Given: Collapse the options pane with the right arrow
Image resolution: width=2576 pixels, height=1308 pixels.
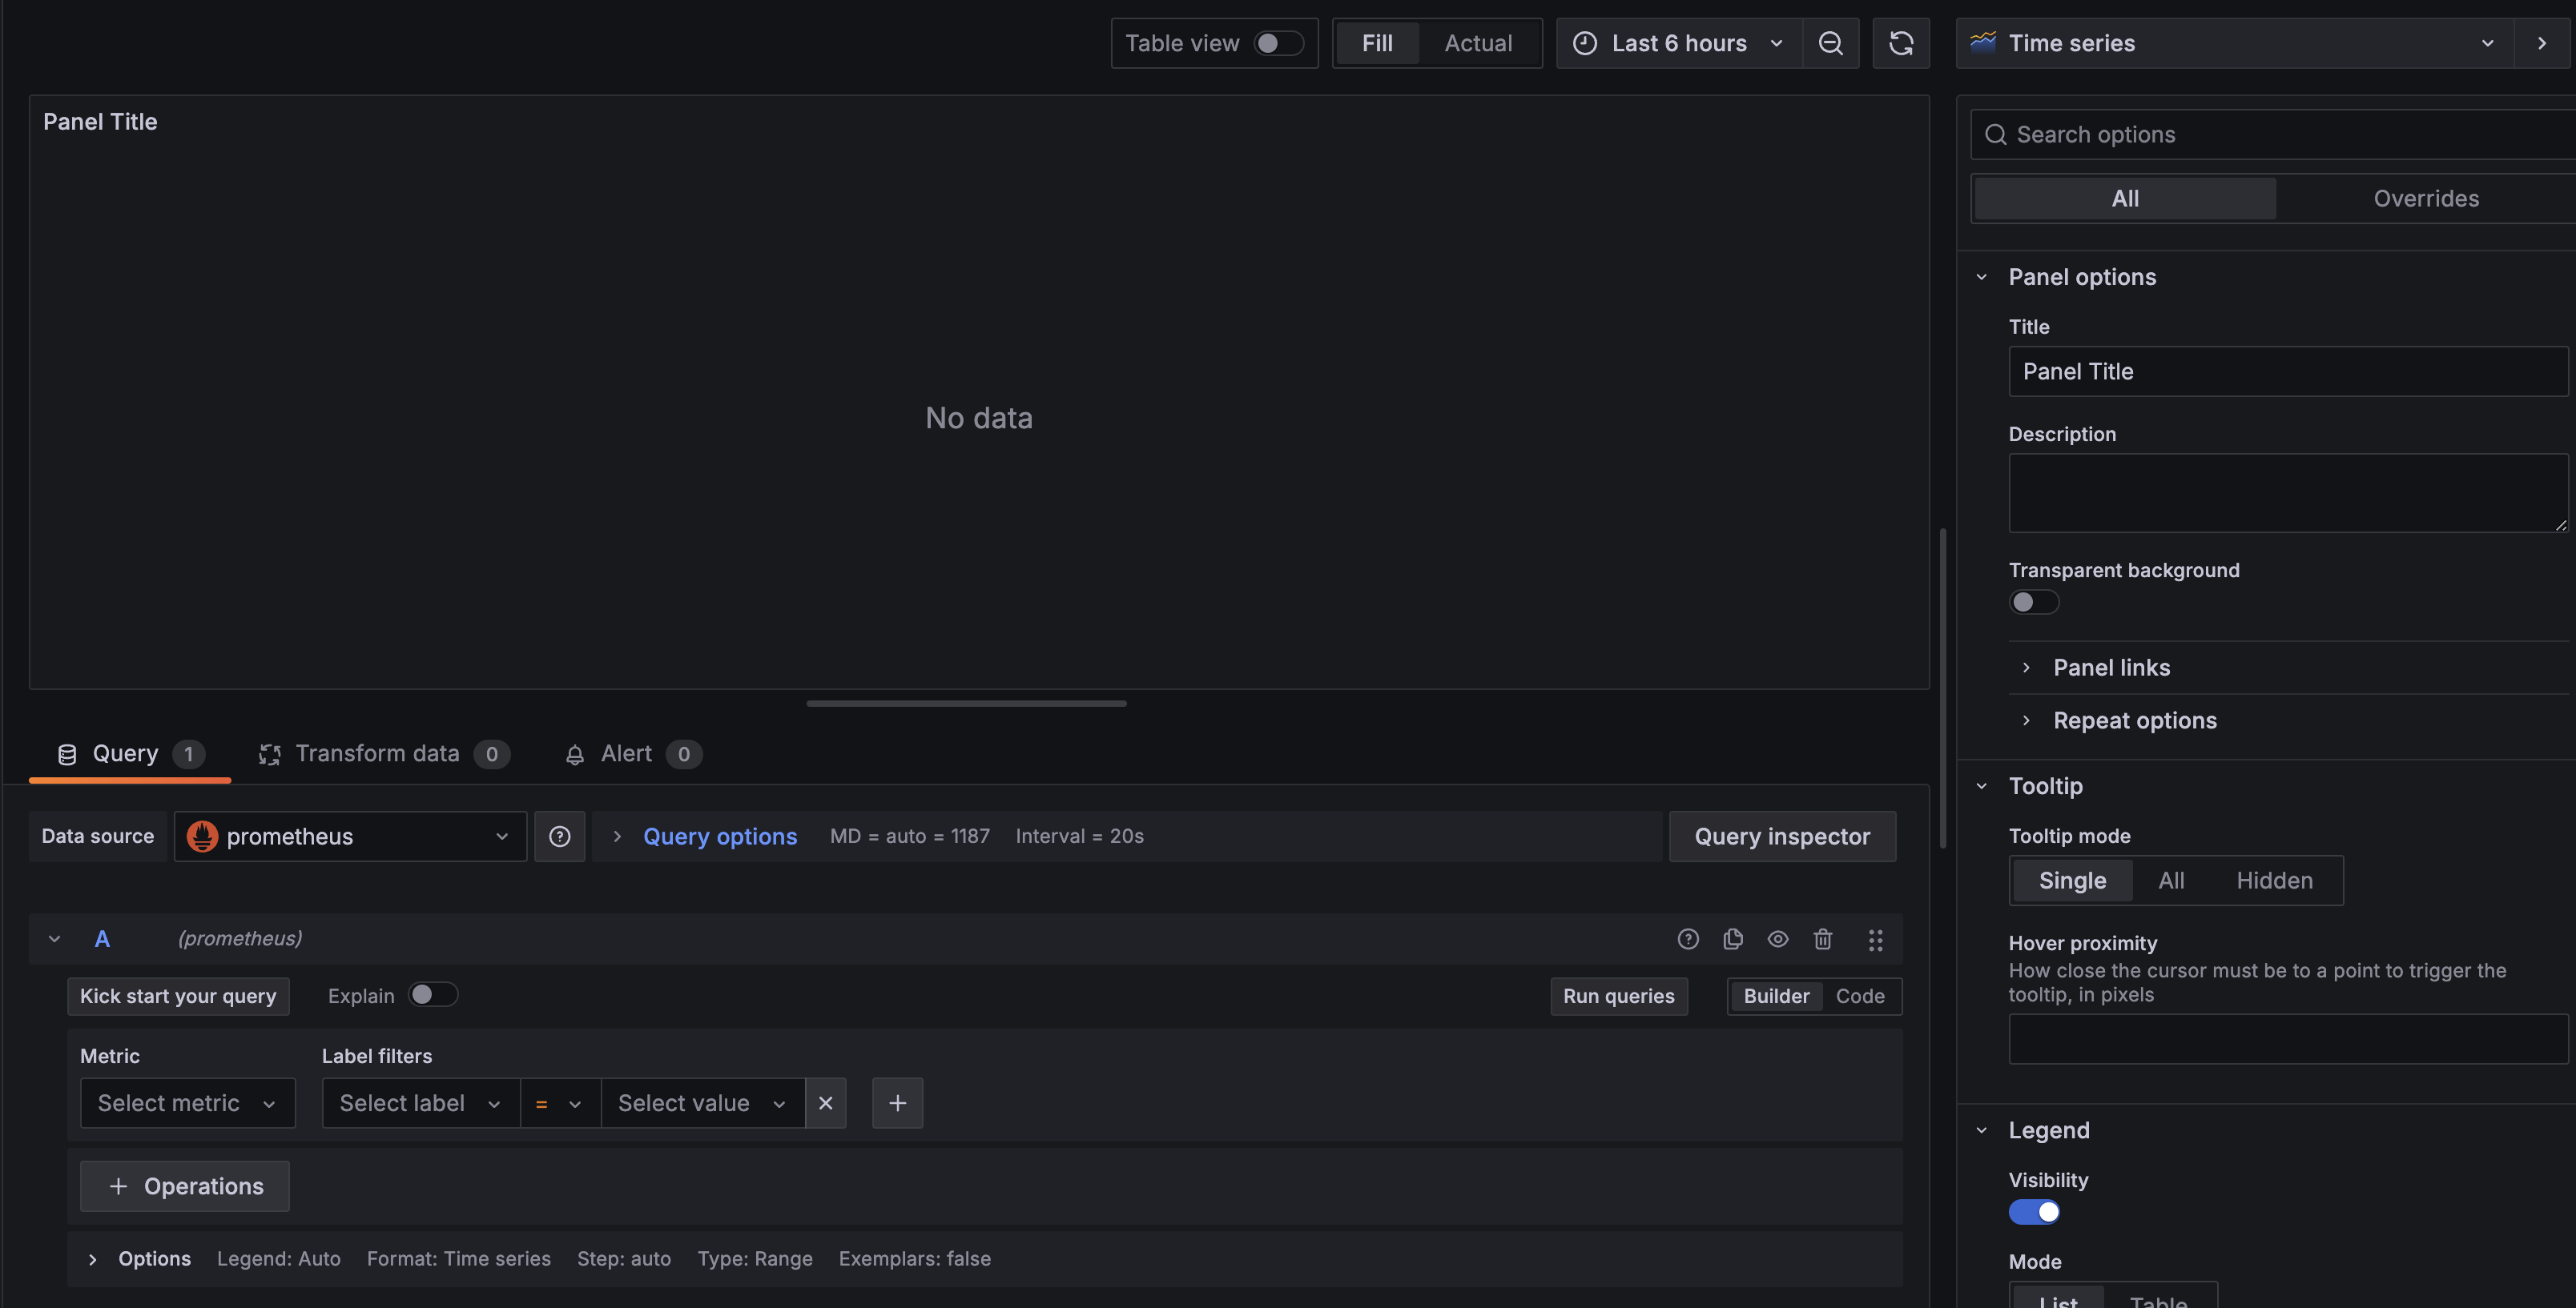Looking at the screenshot, I should pos(2541,43).
